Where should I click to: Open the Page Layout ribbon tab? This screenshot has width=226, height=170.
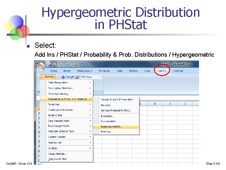tap(85, 71)
